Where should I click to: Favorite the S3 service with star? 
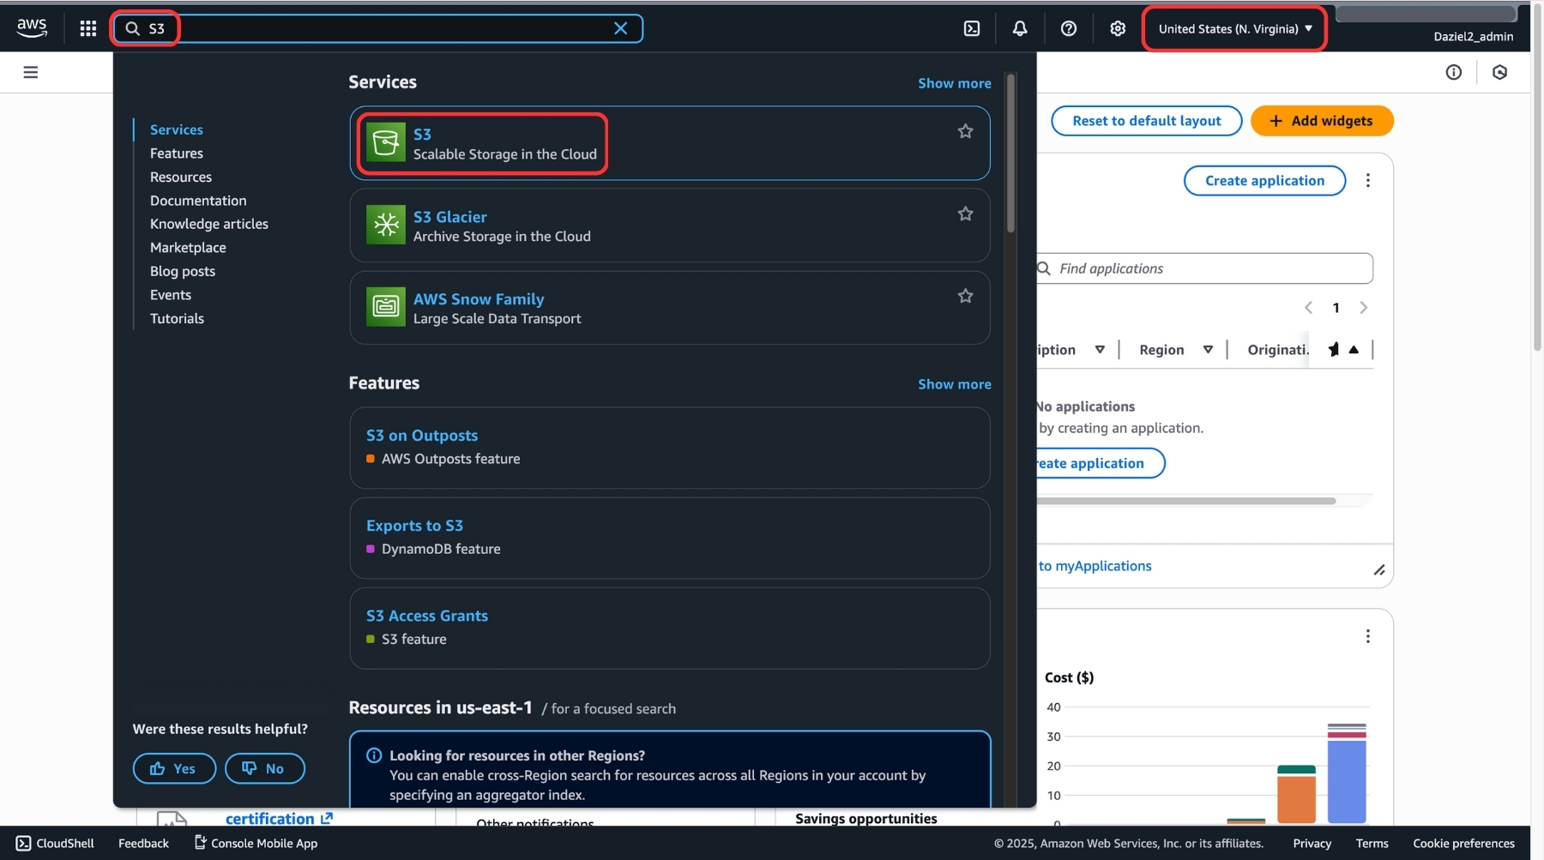[965, 131]
